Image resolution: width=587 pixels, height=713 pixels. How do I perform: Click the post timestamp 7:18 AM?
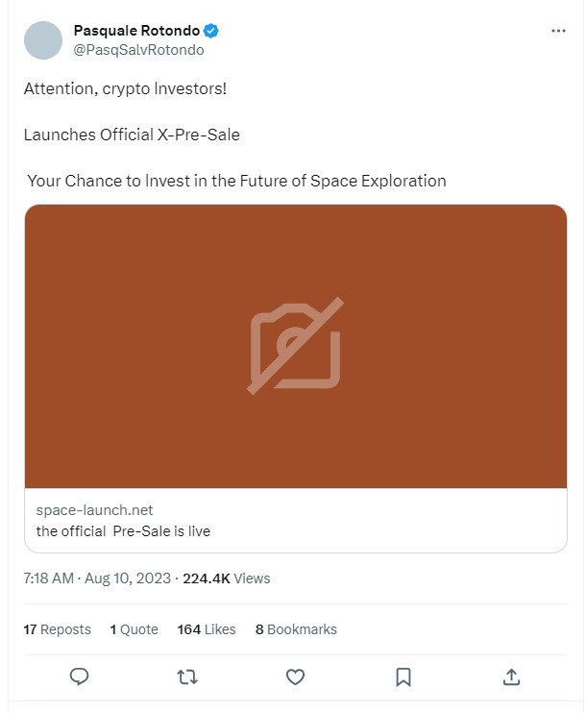point(48,578)
